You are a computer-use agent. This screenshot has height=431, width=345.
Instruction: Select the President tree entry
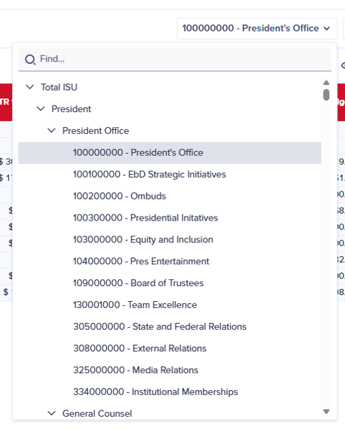pyautogui.click(x=71, y=109)
